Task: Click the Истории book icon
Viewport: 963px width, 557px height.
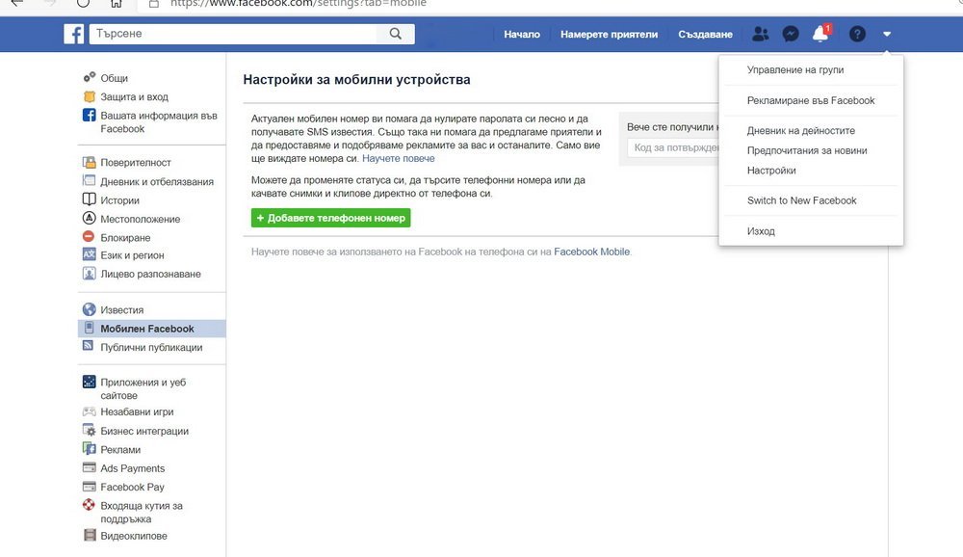Action: tap(90, 199)
